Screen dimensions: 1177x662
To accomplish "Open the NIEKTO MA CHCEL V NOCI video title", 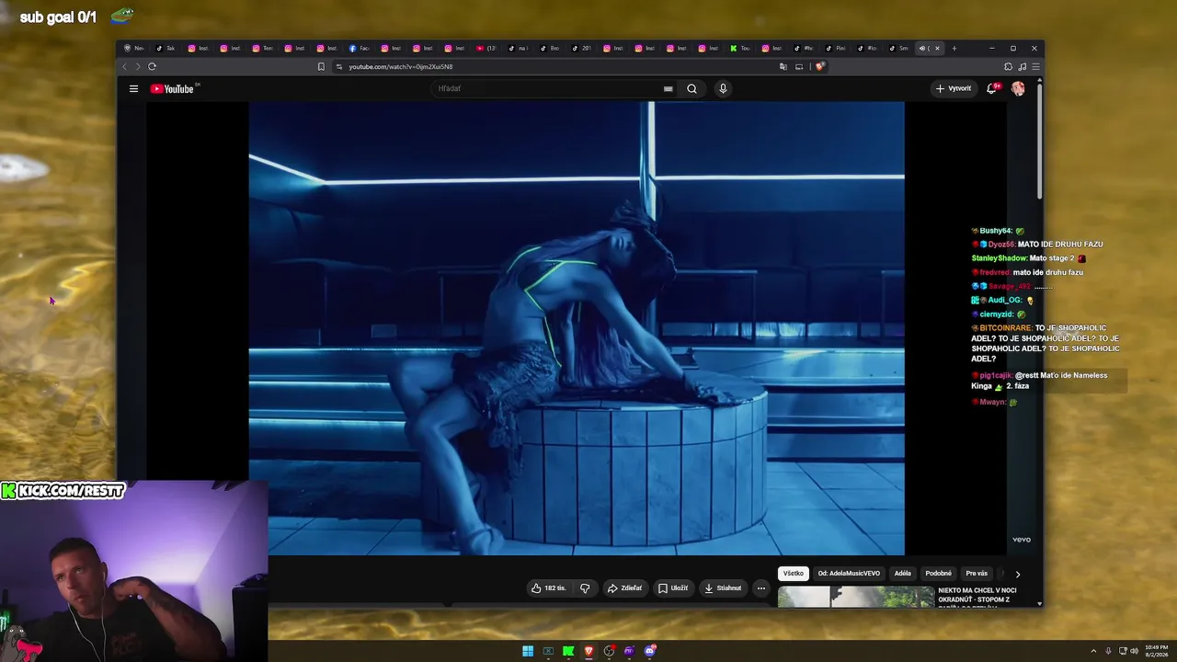I will click(977, 596).
